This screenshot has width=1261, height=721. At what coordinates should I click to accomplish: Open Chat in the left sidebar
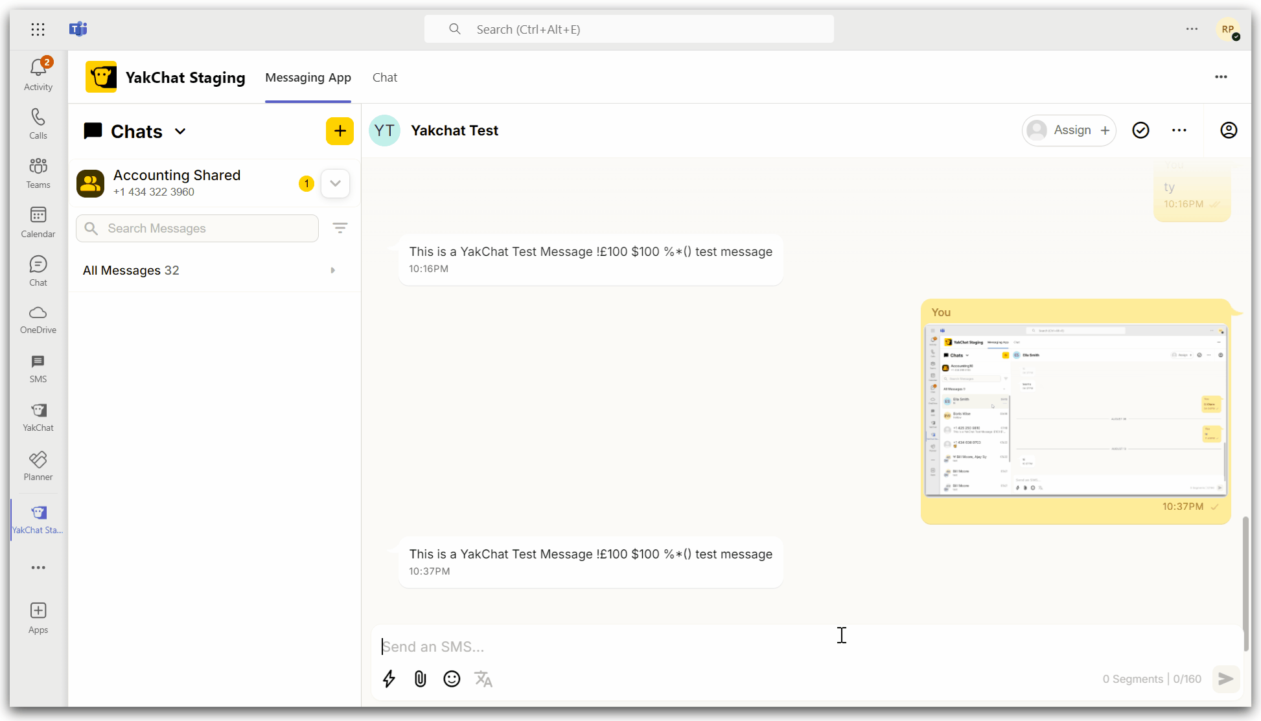coord(38,271)
